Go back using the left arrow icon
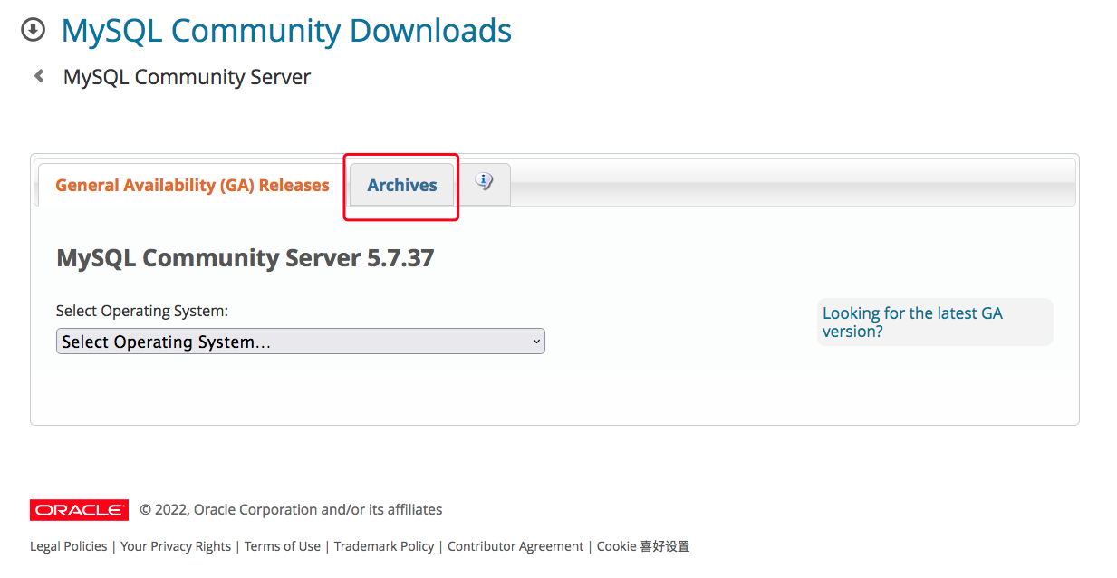Viewport: 1117px width, 578px height. tap(39, 76)
